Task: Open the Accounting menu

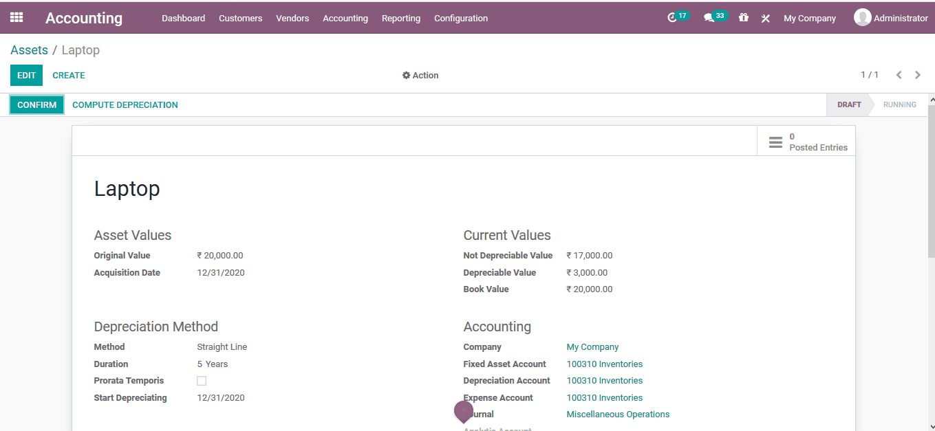Action: (345, 19)
